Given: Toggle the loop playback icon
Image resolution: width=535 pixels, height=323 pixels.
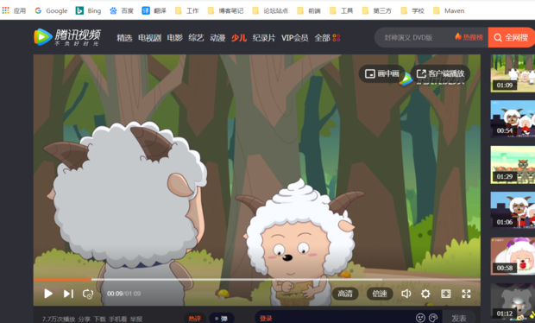Looking at the screenshot, I should pyautogui.click(x=88, y=294).
